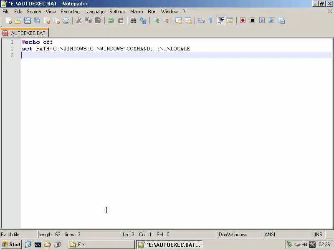Start macro recording with red dot icon
This screenshot has width=334, height=250.
coord(243,20)
